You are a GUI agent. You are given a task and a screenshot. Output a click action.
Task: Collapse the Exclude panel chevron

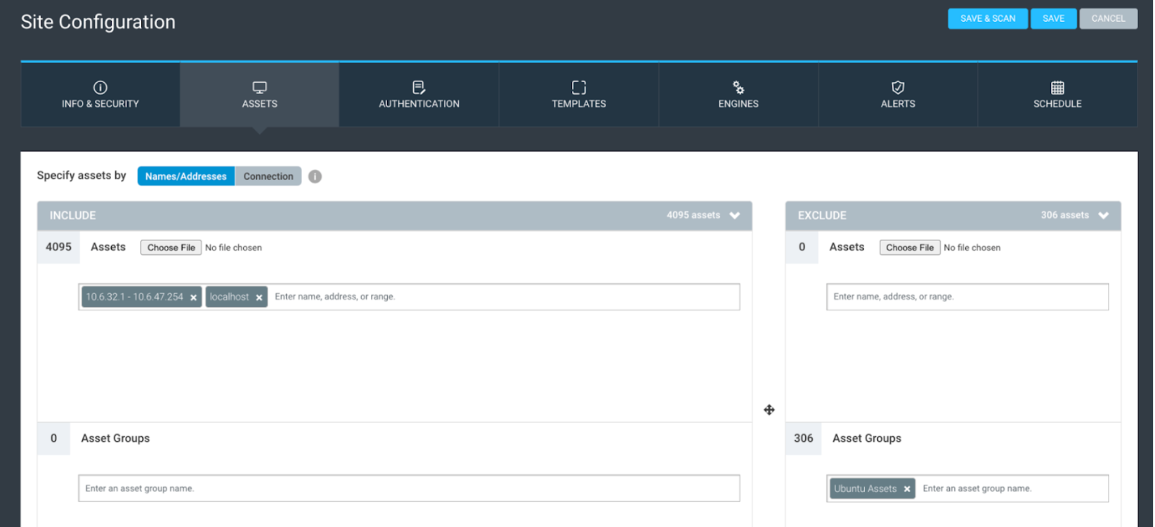(1103, 216)
